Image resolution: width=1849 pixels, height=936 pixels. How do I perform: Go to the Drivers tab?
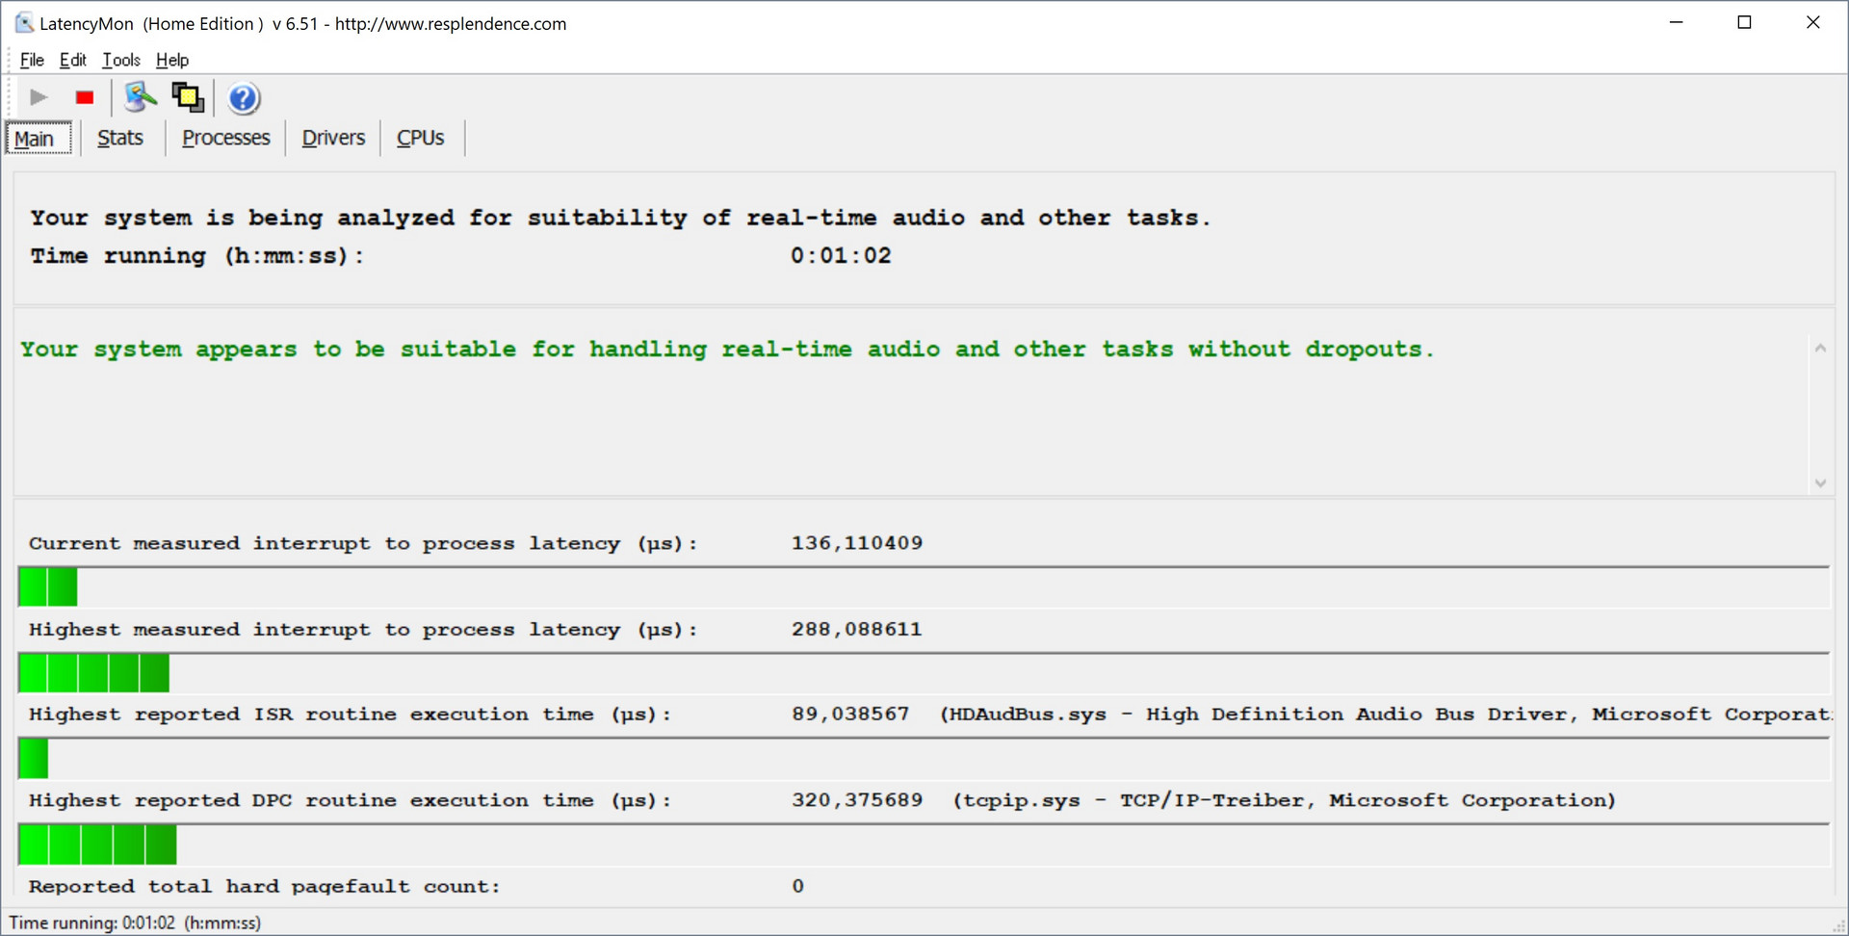click(333, 138)
